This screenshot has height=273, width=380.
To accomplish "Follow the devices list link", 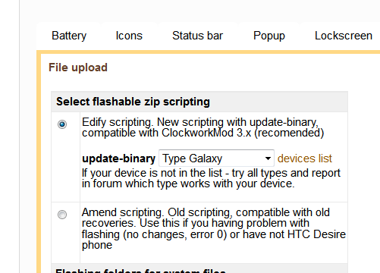I will (x=305, y=158).
